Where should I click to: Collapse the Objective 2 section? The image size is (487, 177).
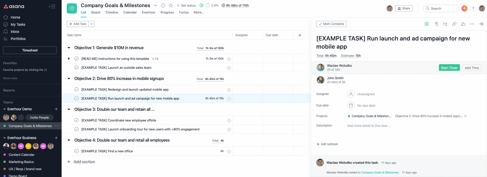69,79
